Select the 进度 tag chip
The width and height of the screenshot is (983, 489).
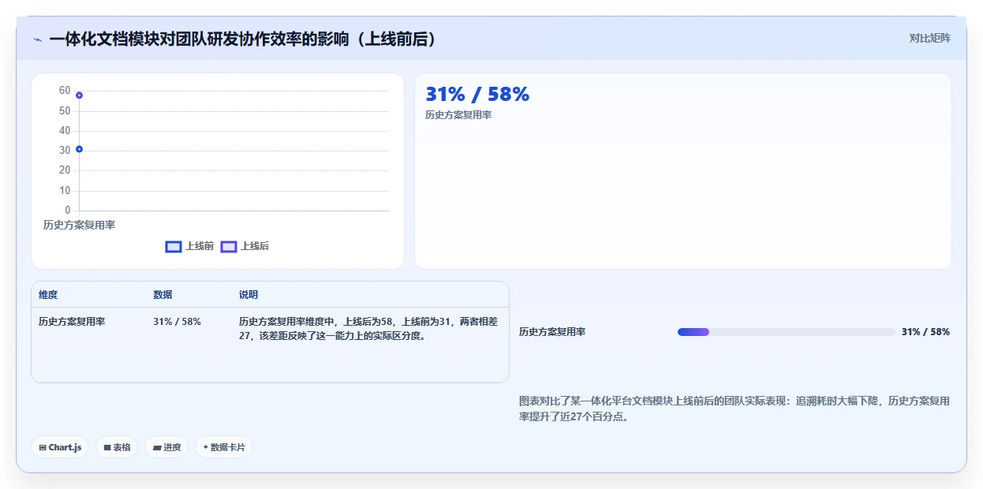pyautogui.click(x=166, y=447)
